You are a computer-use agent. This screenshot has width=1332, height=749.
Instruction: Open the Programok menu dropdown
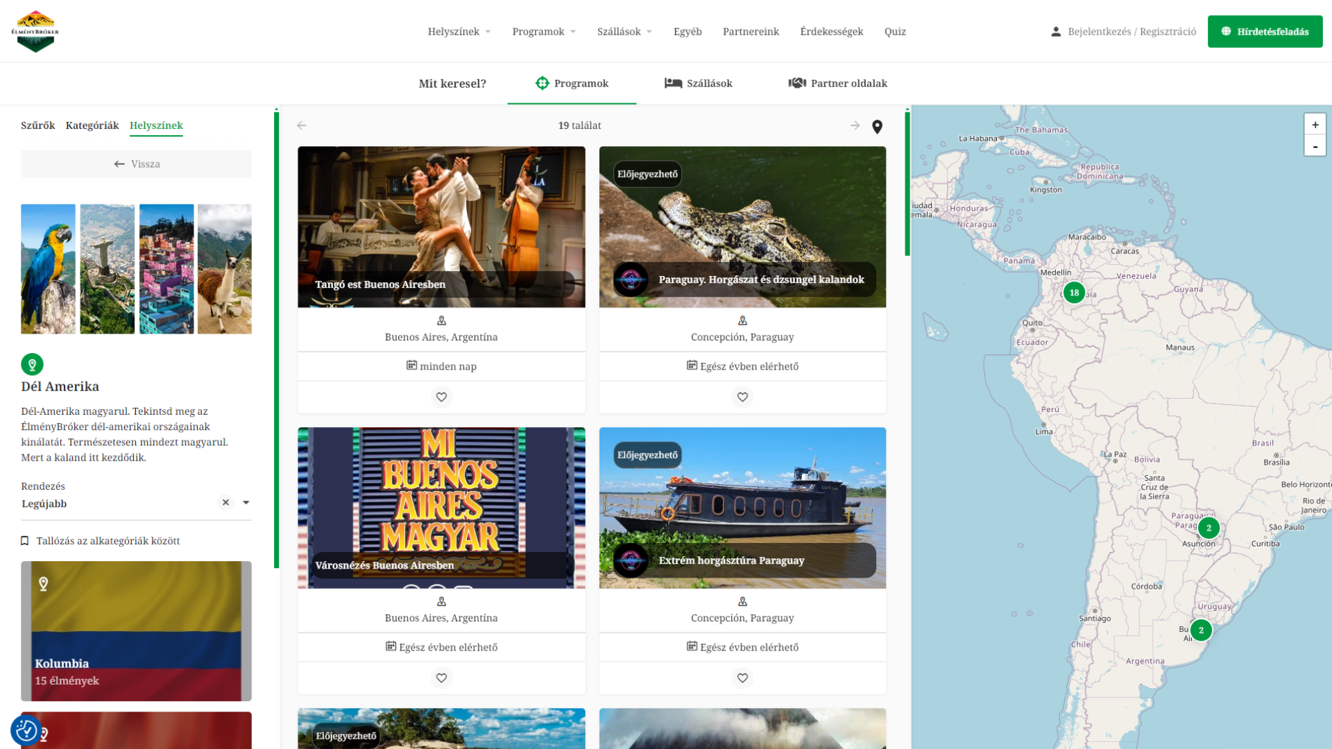544,32
